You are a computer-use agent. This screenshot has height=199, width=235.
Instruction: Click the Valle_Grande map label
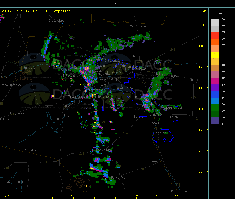(x=78, y=96)
